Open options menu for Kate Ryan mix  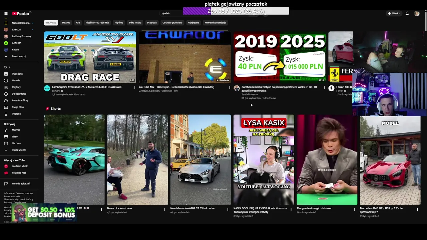230,87
